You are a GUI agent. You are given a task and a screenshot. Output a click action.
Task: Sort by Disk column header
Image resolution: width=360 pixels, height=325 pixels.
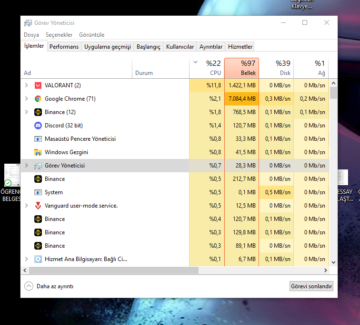pyautogui.click(x=276, y=68)
